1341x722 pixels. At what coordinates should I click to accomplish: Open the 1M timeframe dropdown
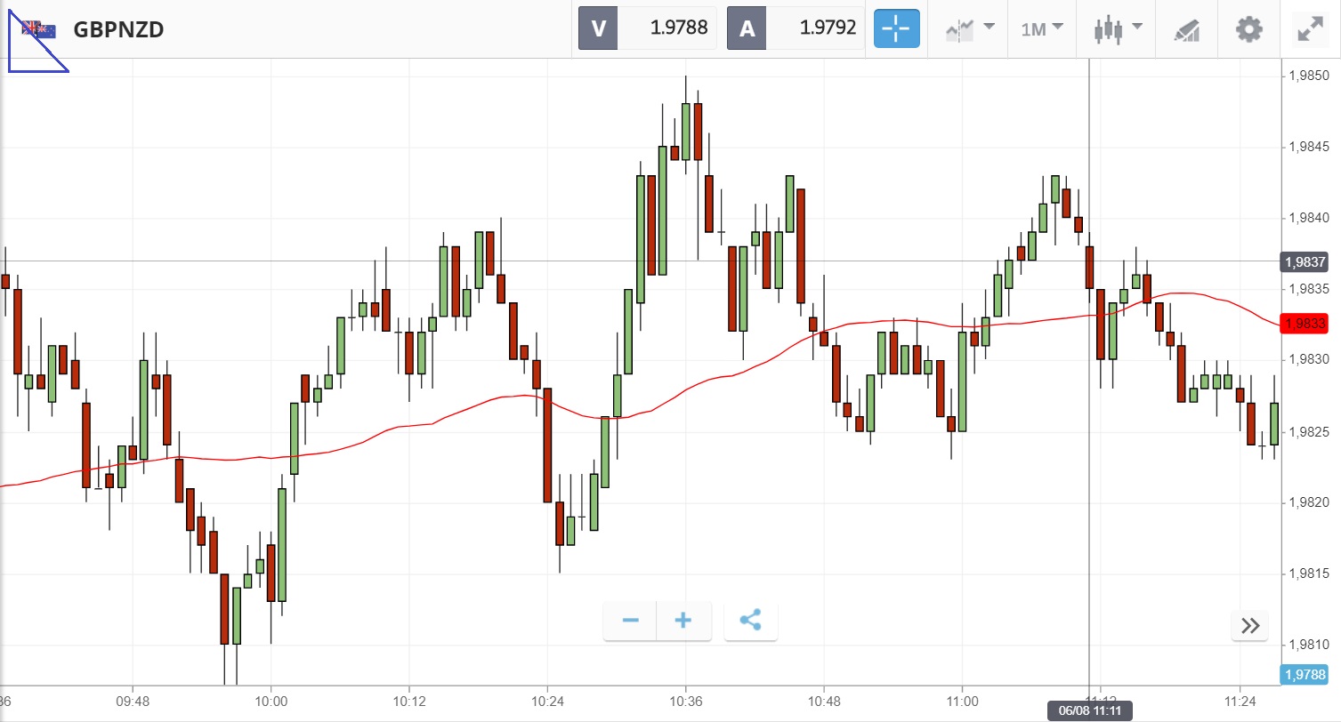(1042, 28)
